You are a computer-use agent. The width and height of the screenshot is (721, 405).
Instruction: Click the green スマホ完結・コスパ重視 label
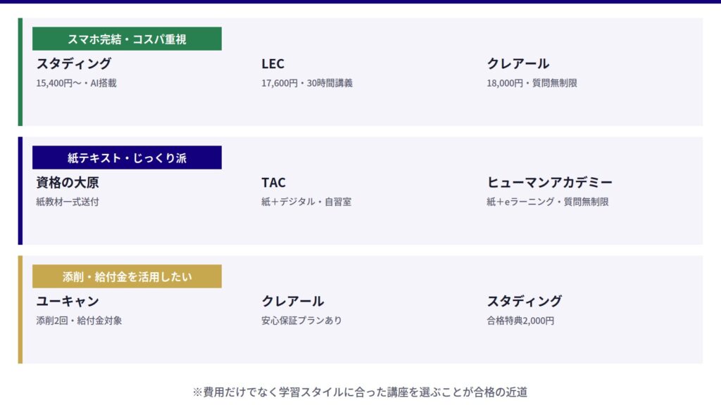pos(127,39)
